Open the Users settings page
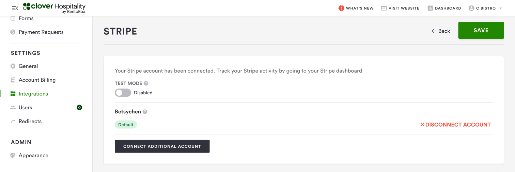The image size is (515, 172). point(25,108)
